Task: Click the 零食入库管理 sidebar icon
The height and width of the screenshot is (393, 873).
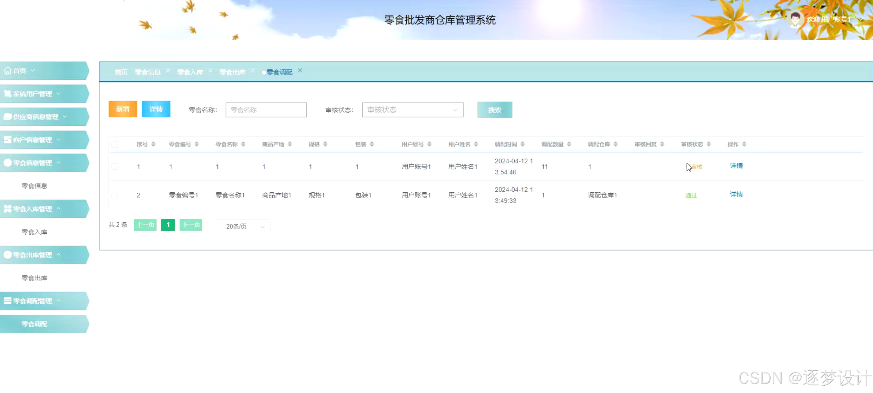Action: pyautogui.click(x=7, y=209)
